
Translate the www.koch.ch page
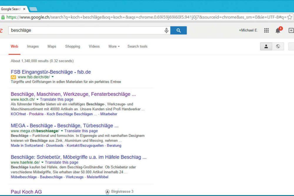(x=57, y=99)
